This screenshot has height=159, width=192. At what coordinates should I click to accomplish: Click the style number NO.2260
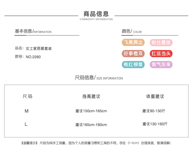[33, 57]
